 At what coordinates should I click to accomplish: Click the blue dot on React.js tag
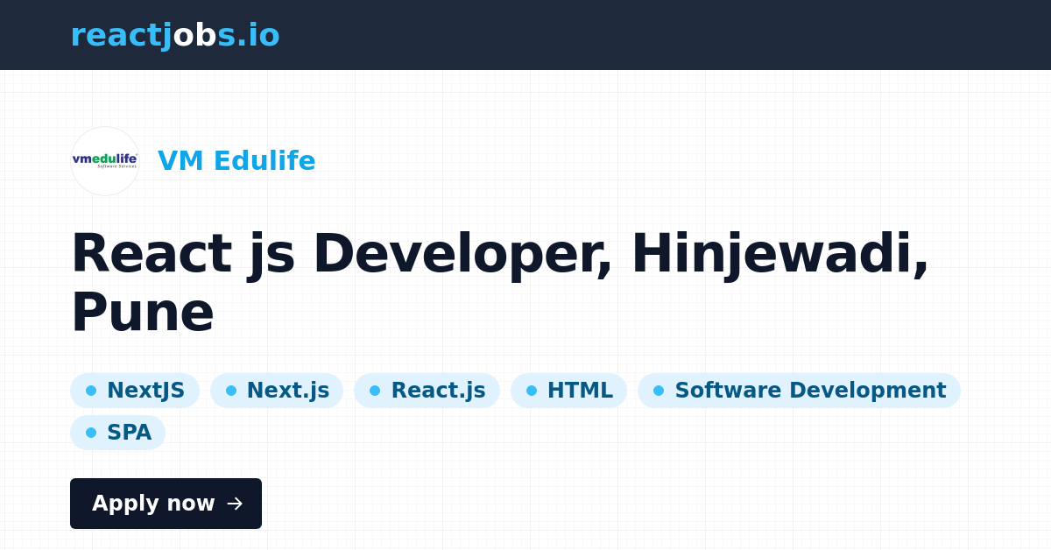tap(375, 391)
